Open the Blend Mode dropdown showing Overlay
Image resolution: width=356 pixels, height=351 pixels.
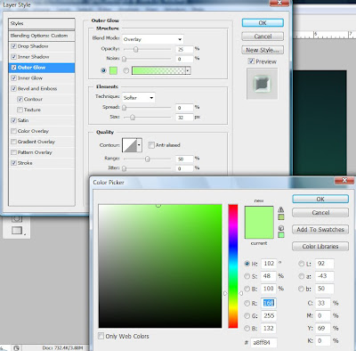(x=153, y=39)
